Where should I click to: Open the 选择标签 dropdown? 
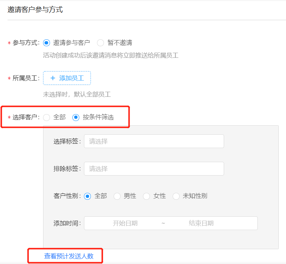pyautogui.click(x=154, y=141)
